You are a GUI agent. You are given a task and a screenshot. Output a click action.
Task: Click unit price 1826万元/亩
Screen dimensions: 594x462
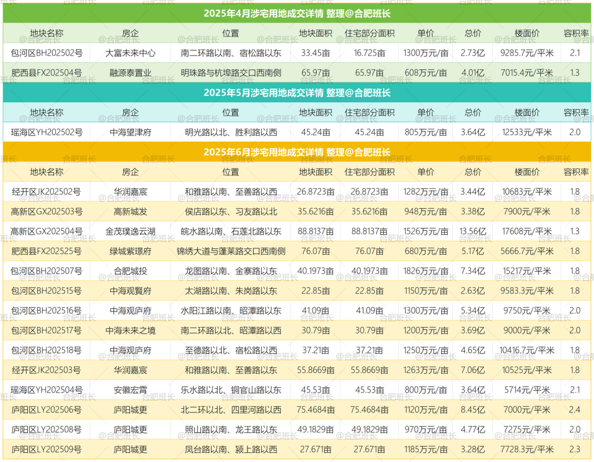click(x=426, y=271)
